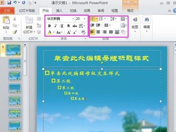Switch to the View (视图) tab

tap(115, 11)
